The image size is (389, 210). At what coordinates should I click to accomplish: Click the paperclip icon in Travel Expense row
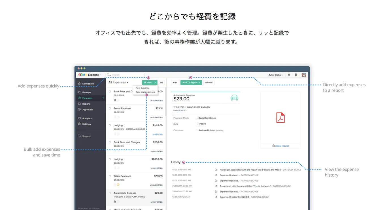[115, 117]
